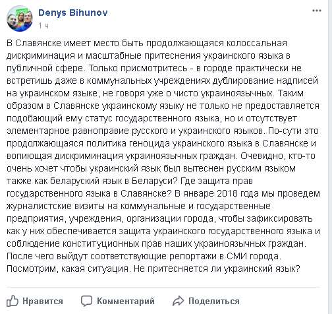Click the text 'января 2018 года' in the post

pyautogui.click(x=221, y=193)
